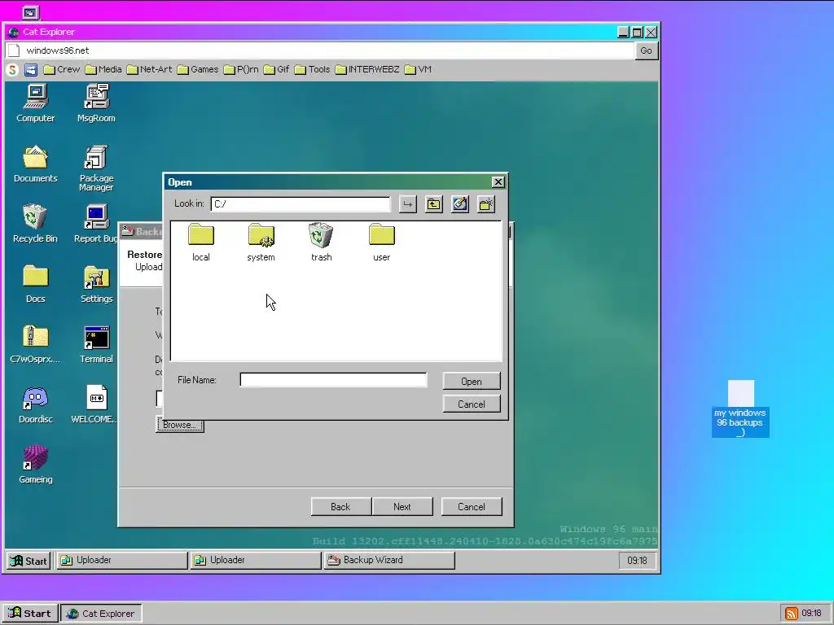
Task: Click the Cat Explorer taskbar button
Action: [x=101, y=614]
